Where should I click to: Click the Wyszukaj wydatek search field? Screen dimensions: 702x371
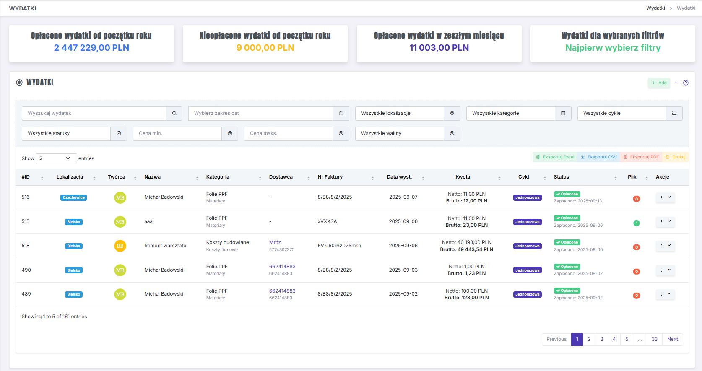pos(94,113)
